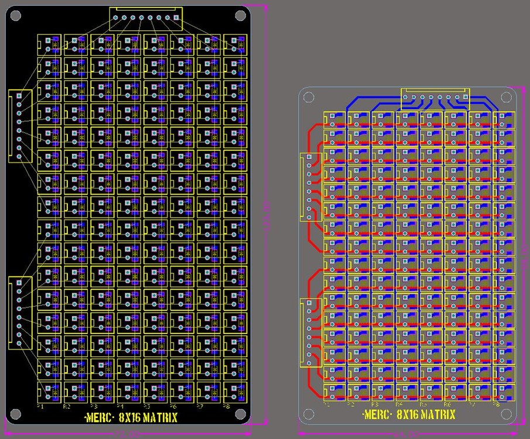This screenshot has width=530, height=439.
Task: Click the bottom-right mounting hole of the black board
Action: pos(240,414)
